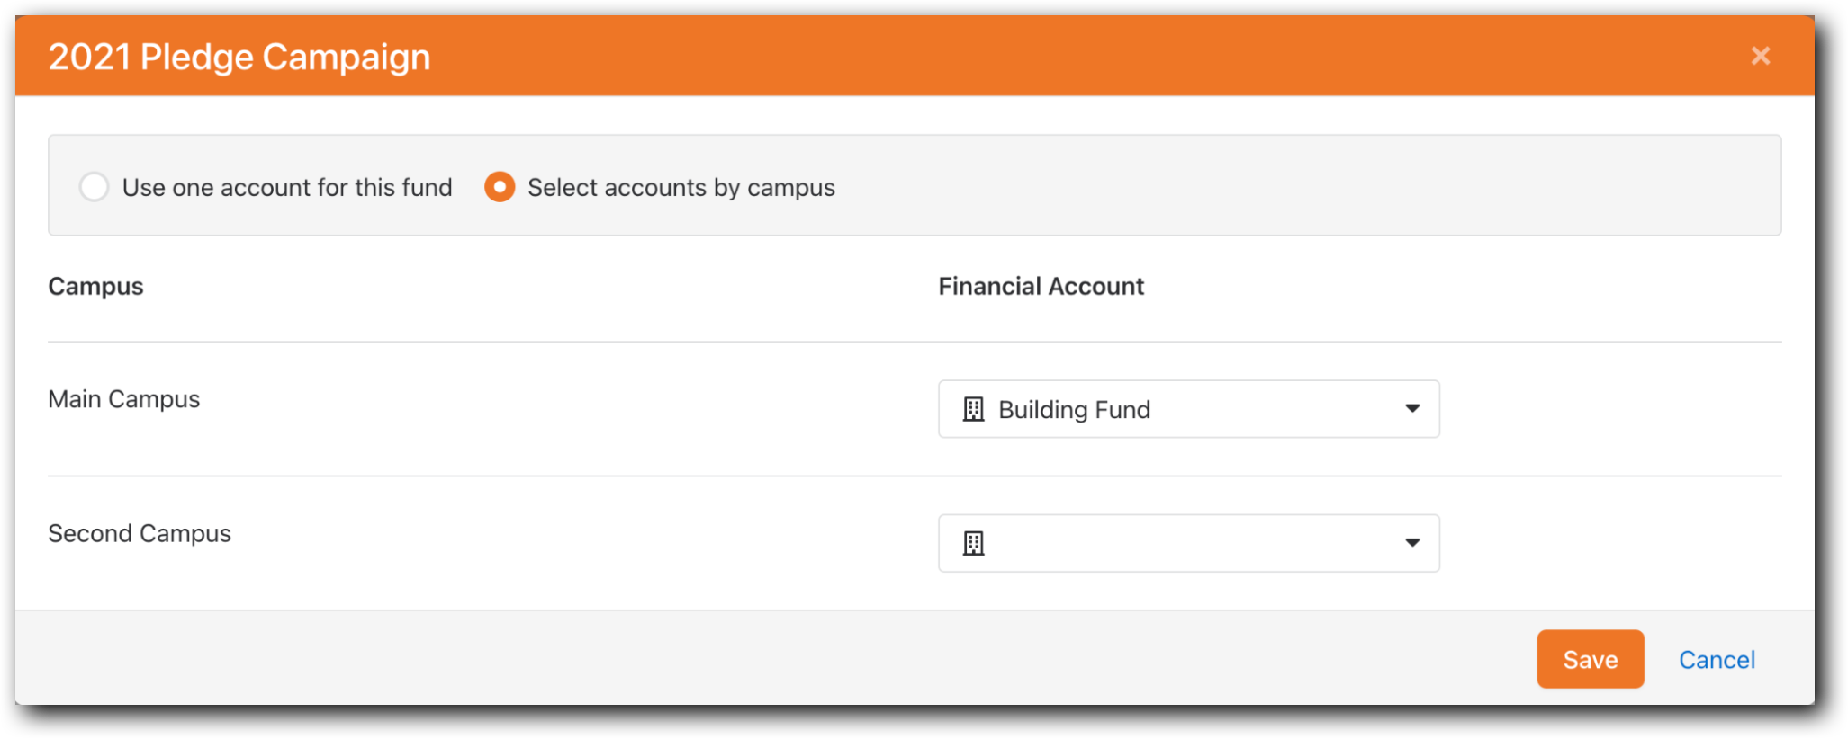Save the 2021 Pledge Campaign settings

[x=1590, y=659]
